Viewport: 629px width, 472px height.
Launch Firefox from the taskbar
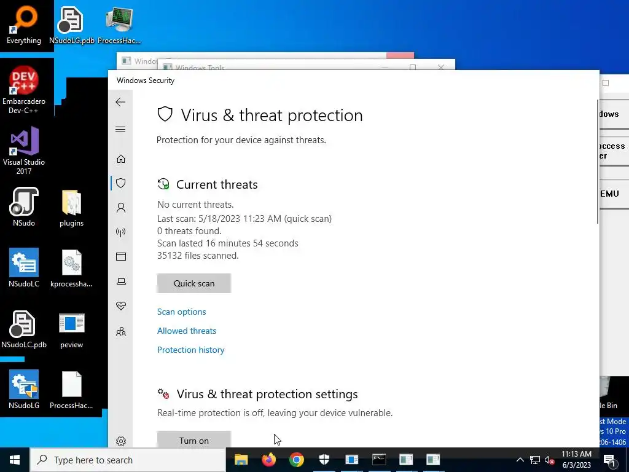click(269, 460)
